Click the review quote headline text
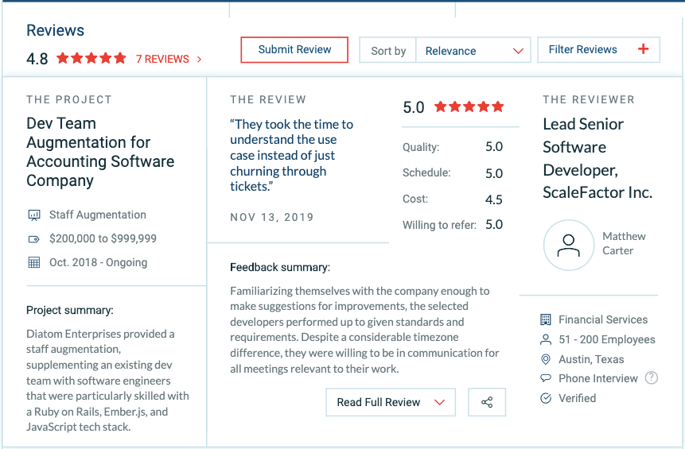This screenshot has height=449, width=685. [291, 155]
